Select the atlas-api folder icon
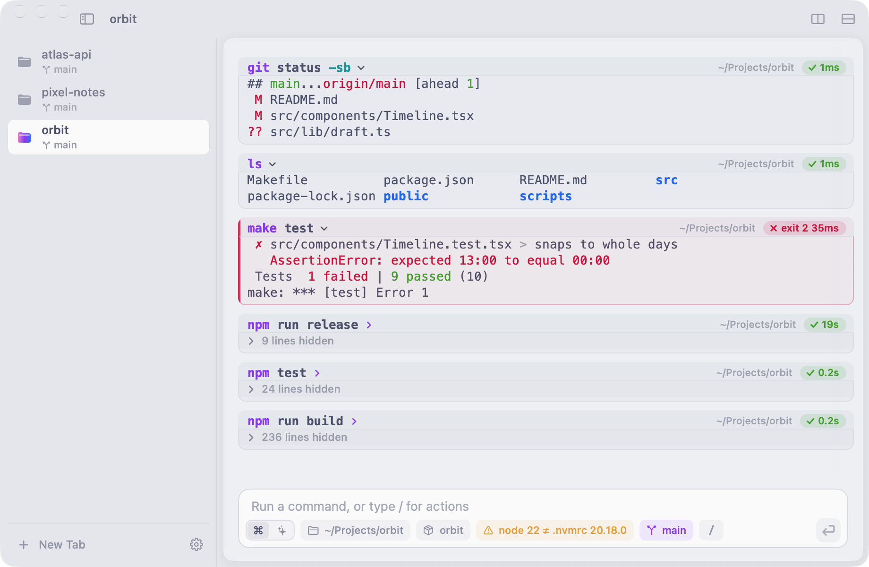 (x=24, y=62)
